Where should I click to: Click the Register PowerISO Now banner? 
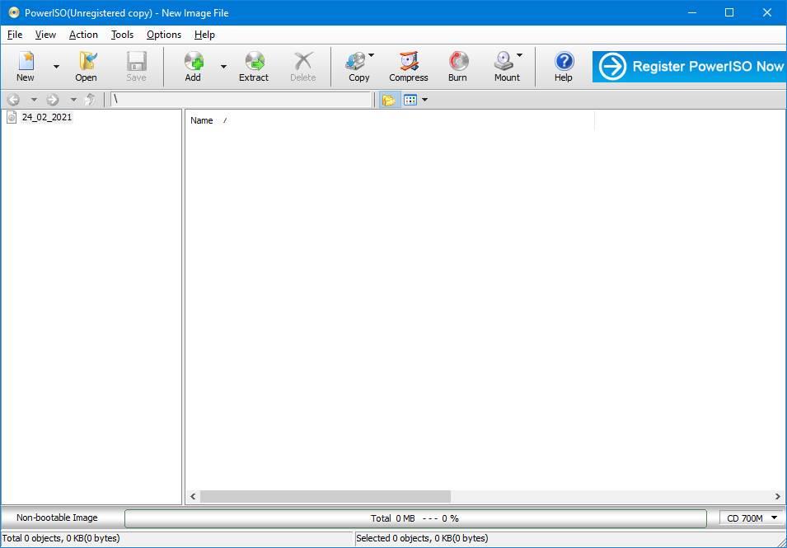point(689,66)
